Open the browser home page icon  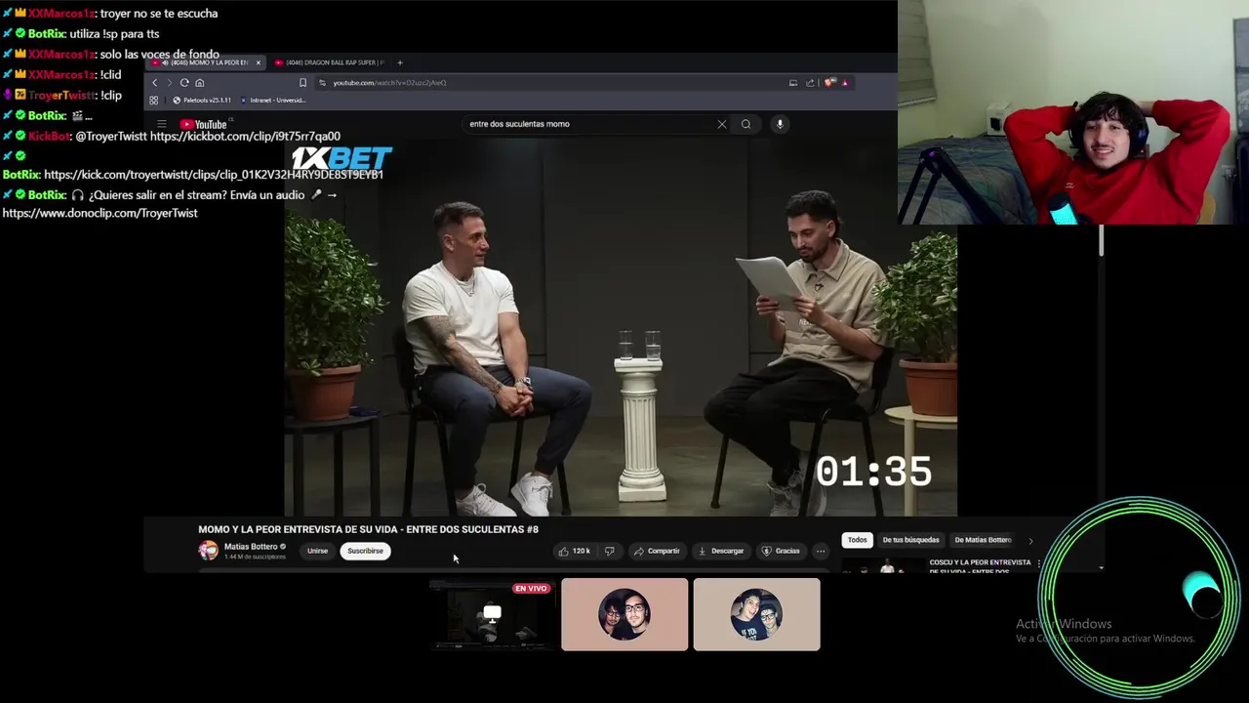[199, 83]
